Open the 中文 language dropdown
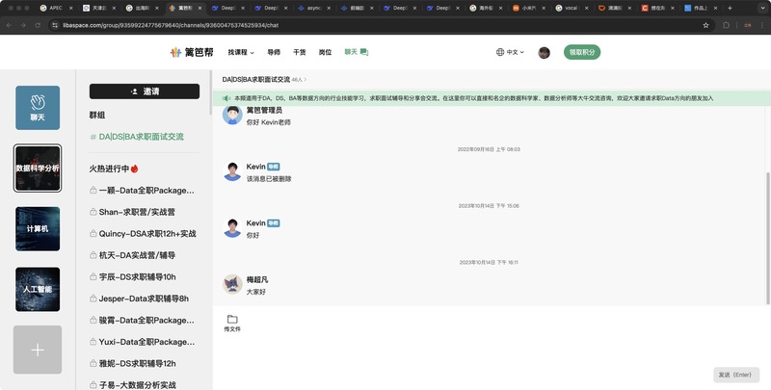Screen dimensions: 771x390 pyautogui.click(x=511, y=52)
